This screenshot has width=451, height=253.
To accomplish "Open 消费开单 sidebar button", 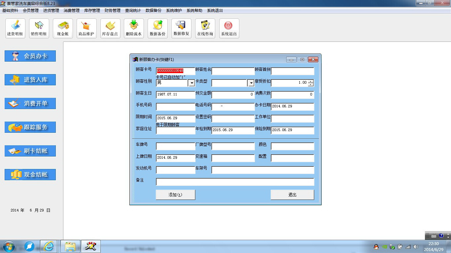I will [30, 103].
